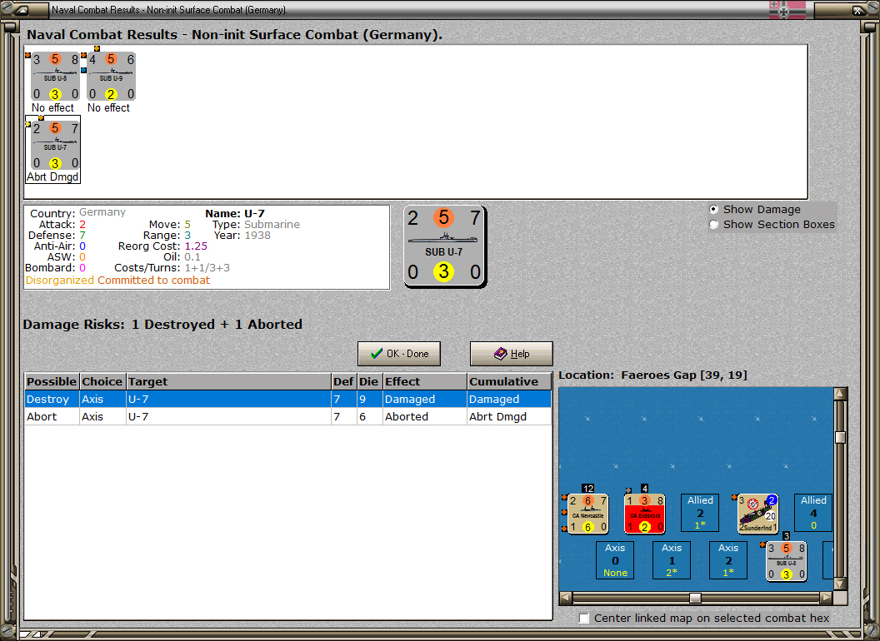
Task: Select the Abort result row
Action: (x=287, y=417)
